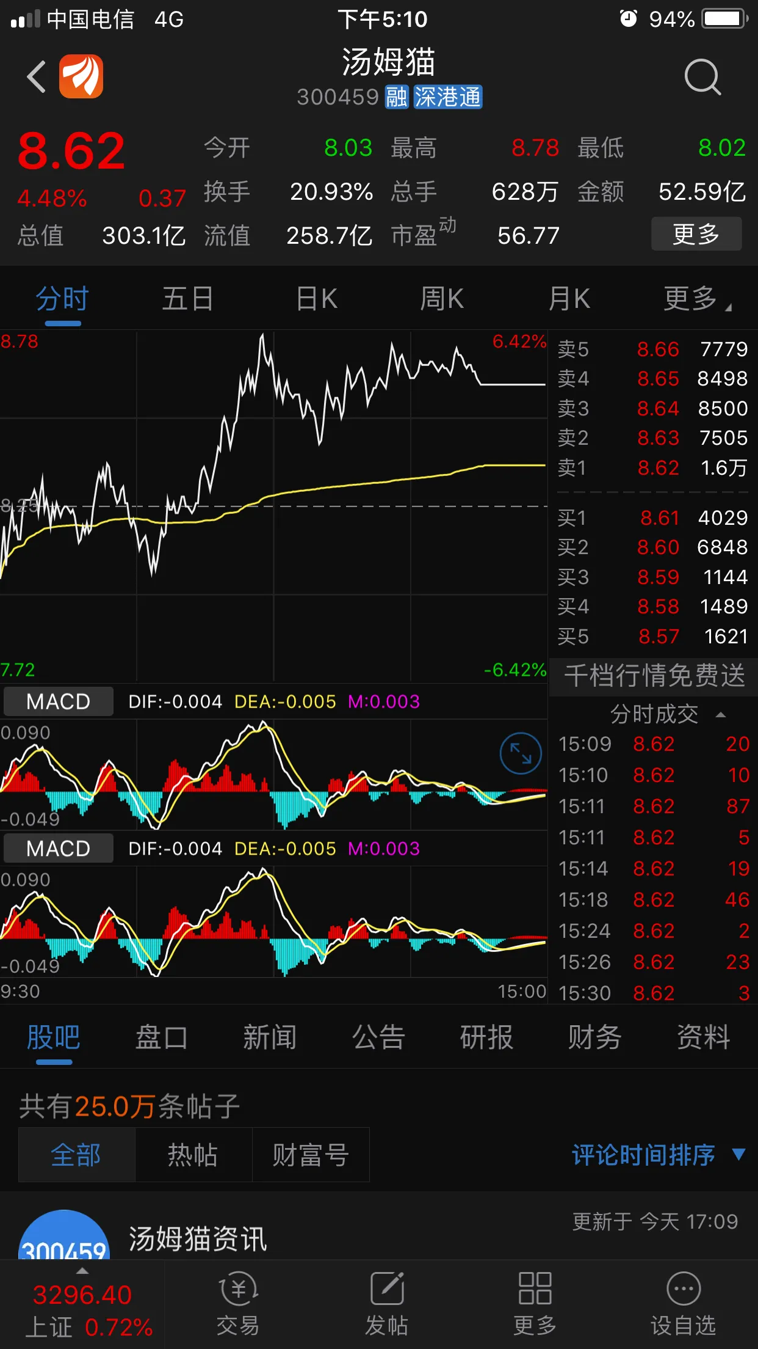Image resolution: width=758 pixels, height=1349 pixels.
Task: Tap the 千档行情免费送 banner
Action: [x=654, y=676]
